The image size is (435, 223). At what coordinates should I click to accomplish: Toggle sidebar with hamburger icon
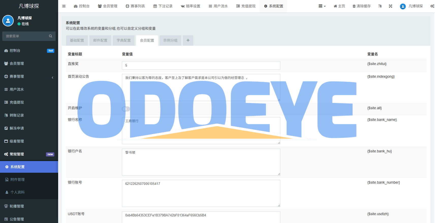[x=64, y=6]
